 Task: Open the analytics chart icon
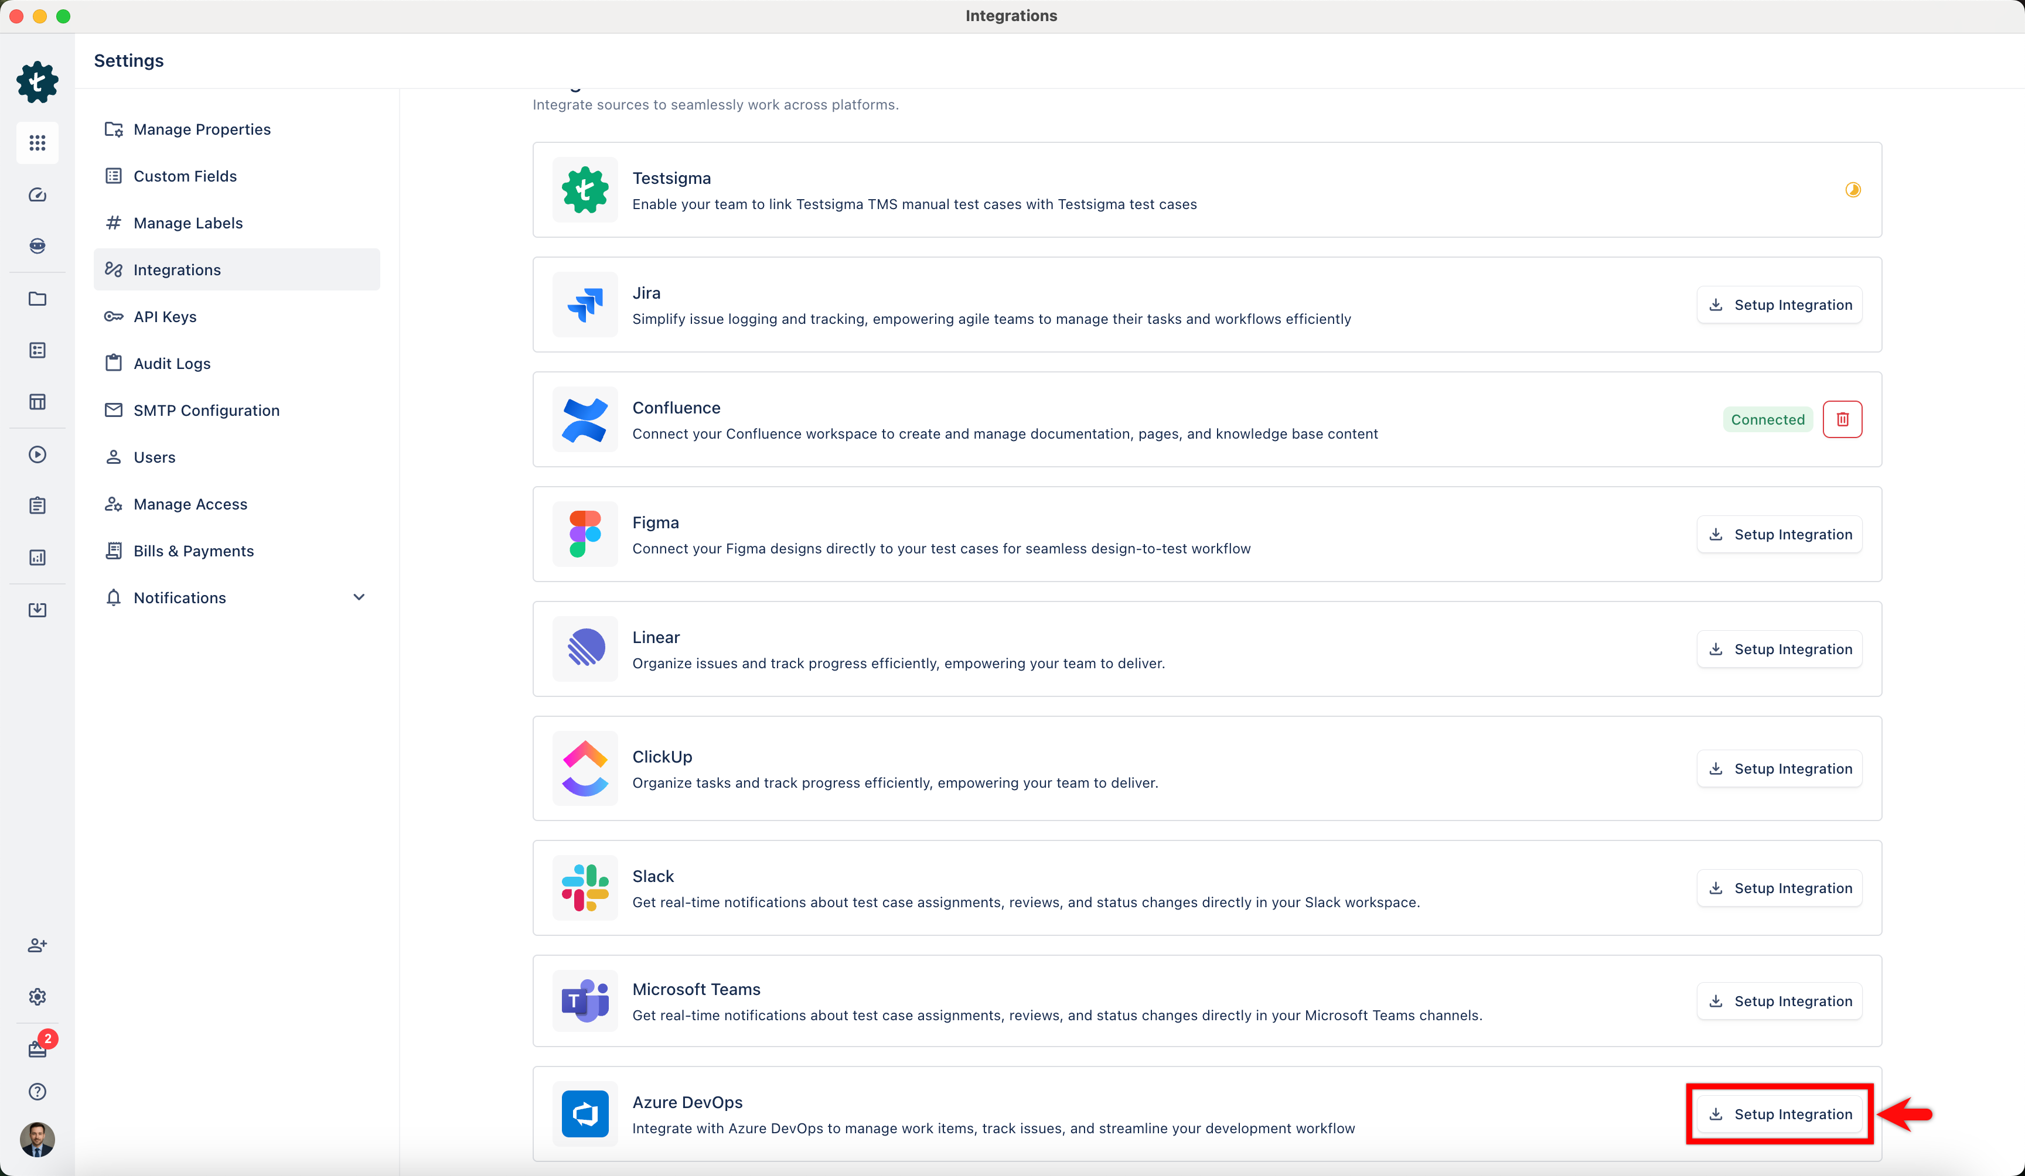(37, 558)
